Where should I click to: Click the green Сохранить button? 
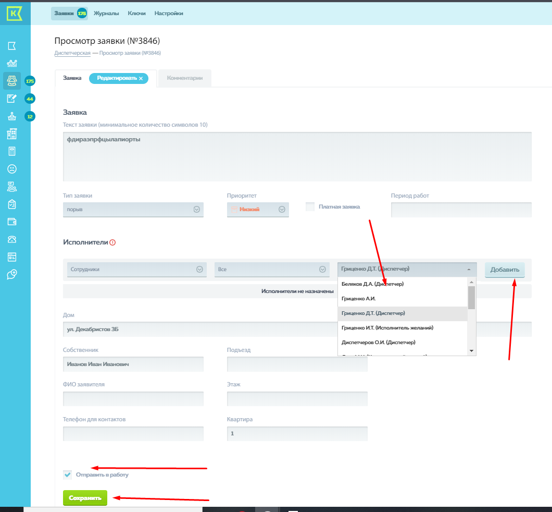[85, 498]
